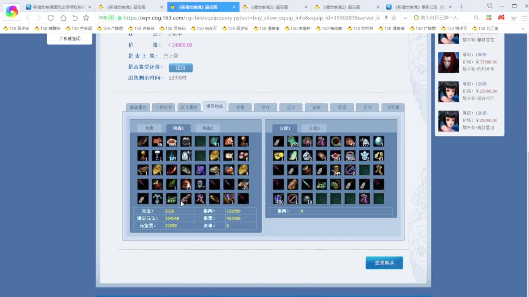Click the browser back arrow

[28, 18]
